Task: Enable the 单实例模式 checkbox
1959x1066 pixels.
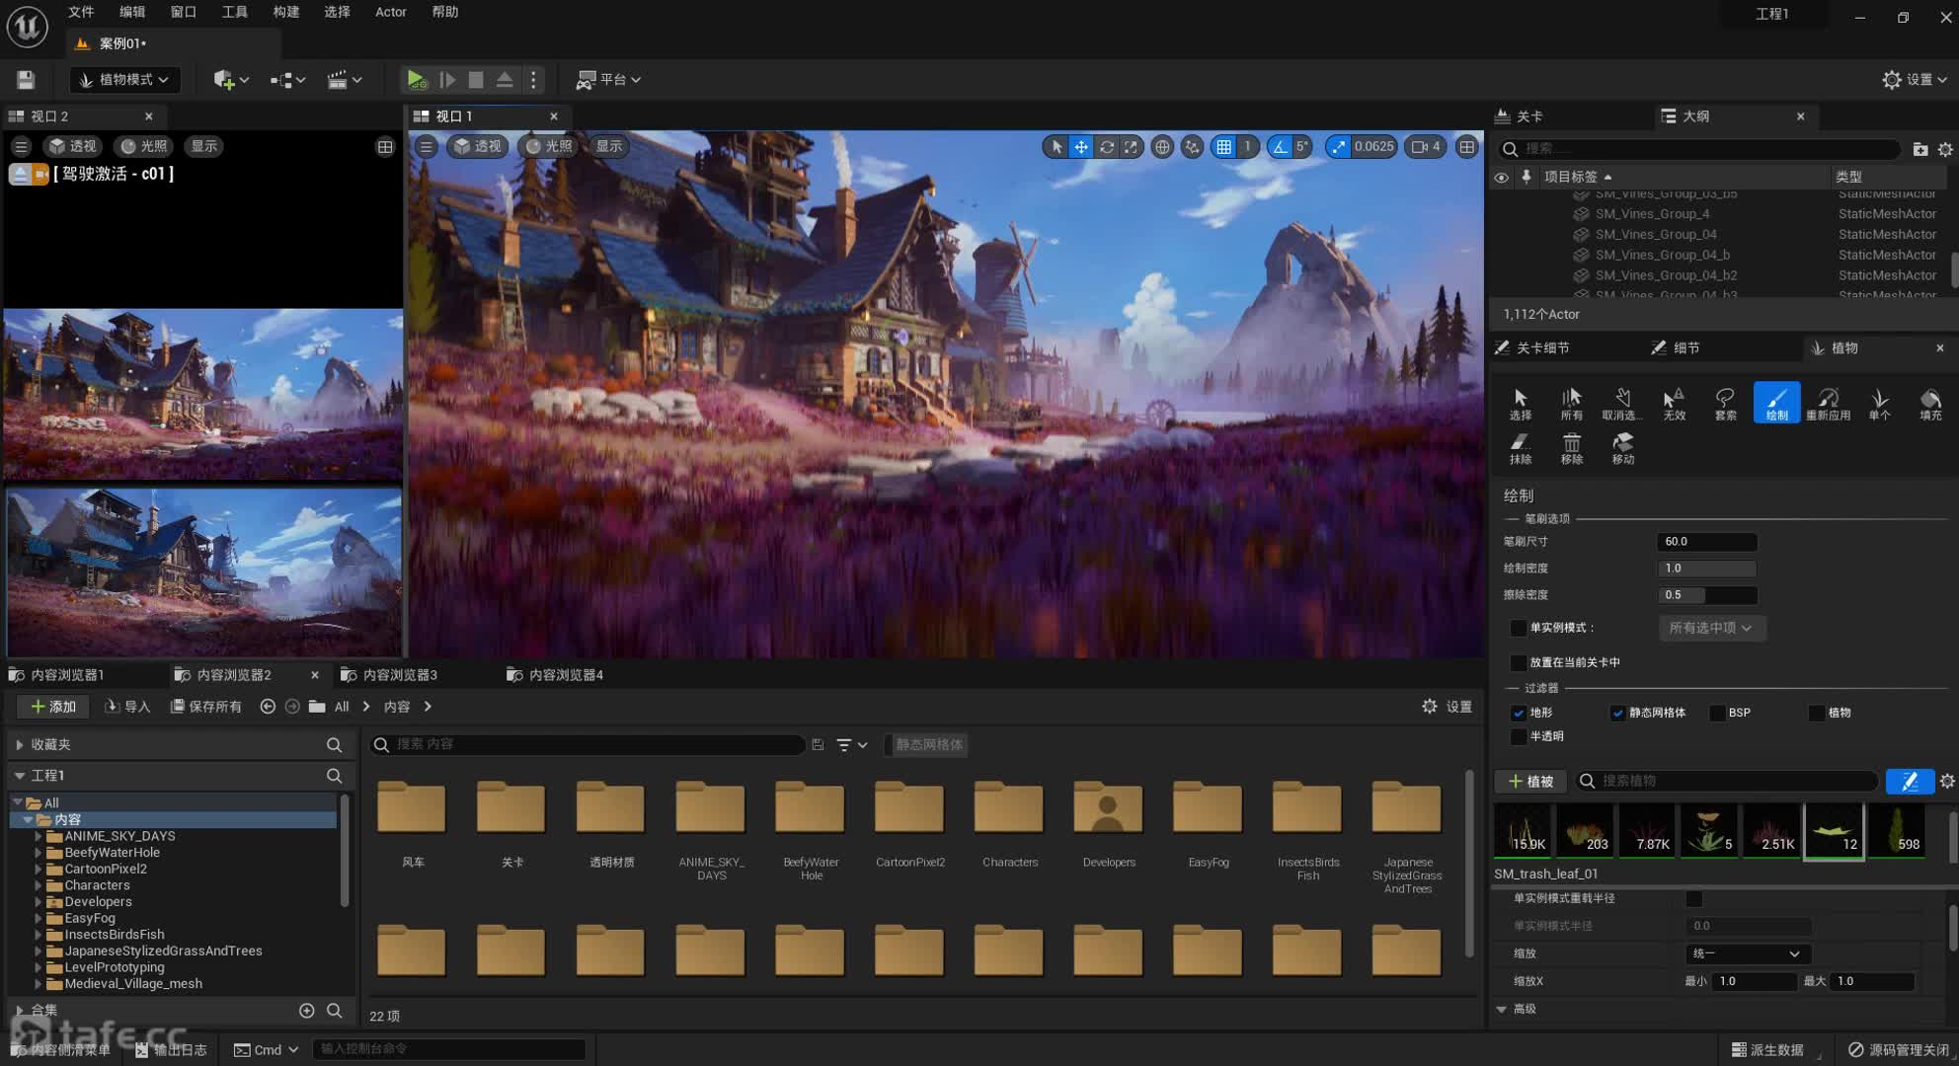Action: [x=1519, y=628]
